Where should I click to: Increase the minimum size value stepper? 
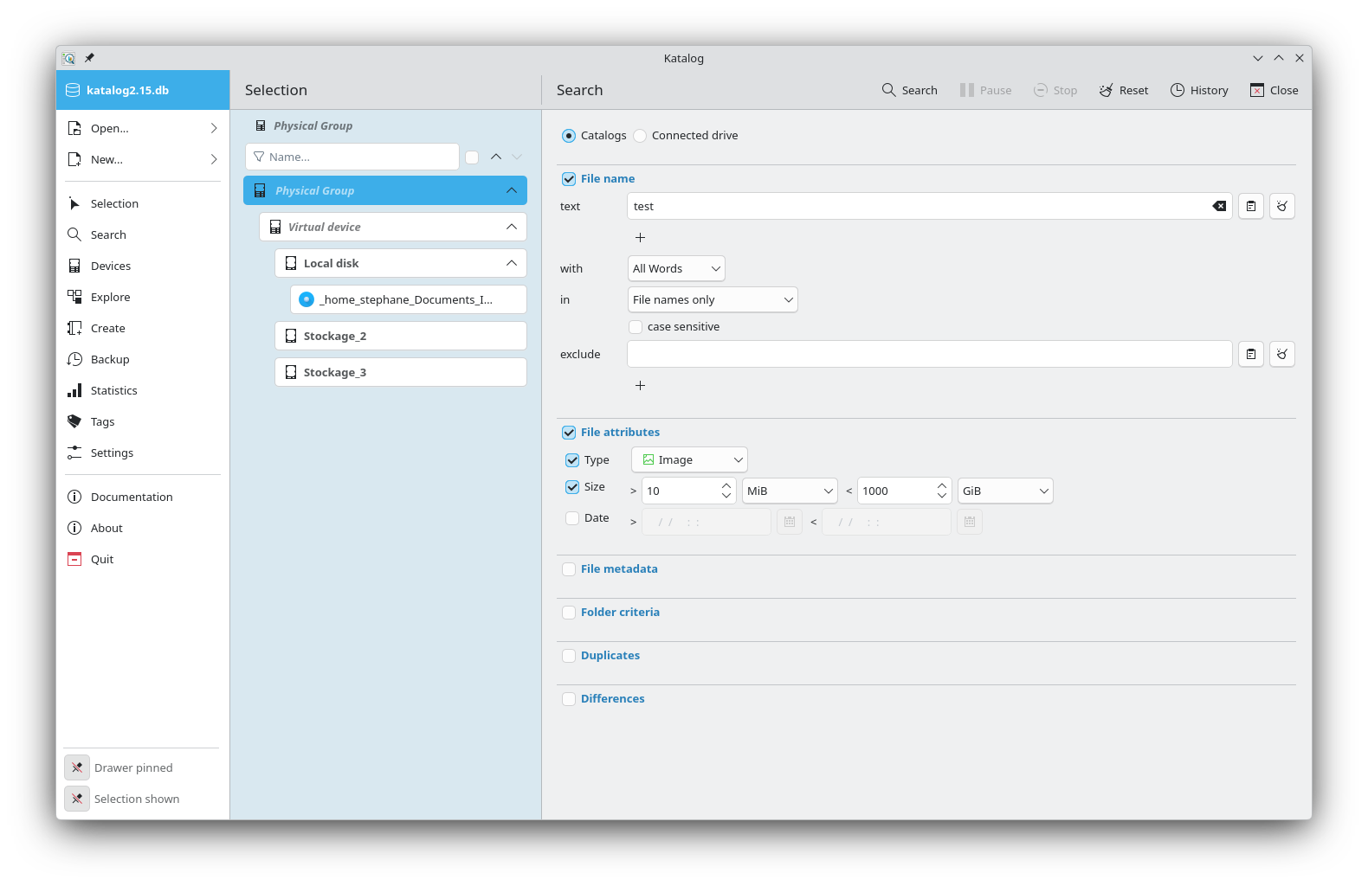726,485
